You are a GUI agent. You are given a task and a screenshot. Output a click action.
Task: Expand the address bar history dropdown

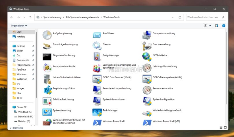(x=173, y=17)
